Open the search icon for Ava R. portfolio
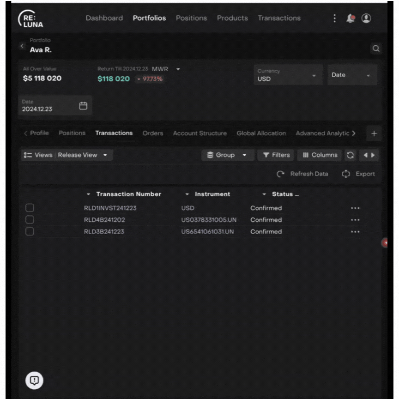The height and width of the screenshot is (399, 399). click(376, 48)
